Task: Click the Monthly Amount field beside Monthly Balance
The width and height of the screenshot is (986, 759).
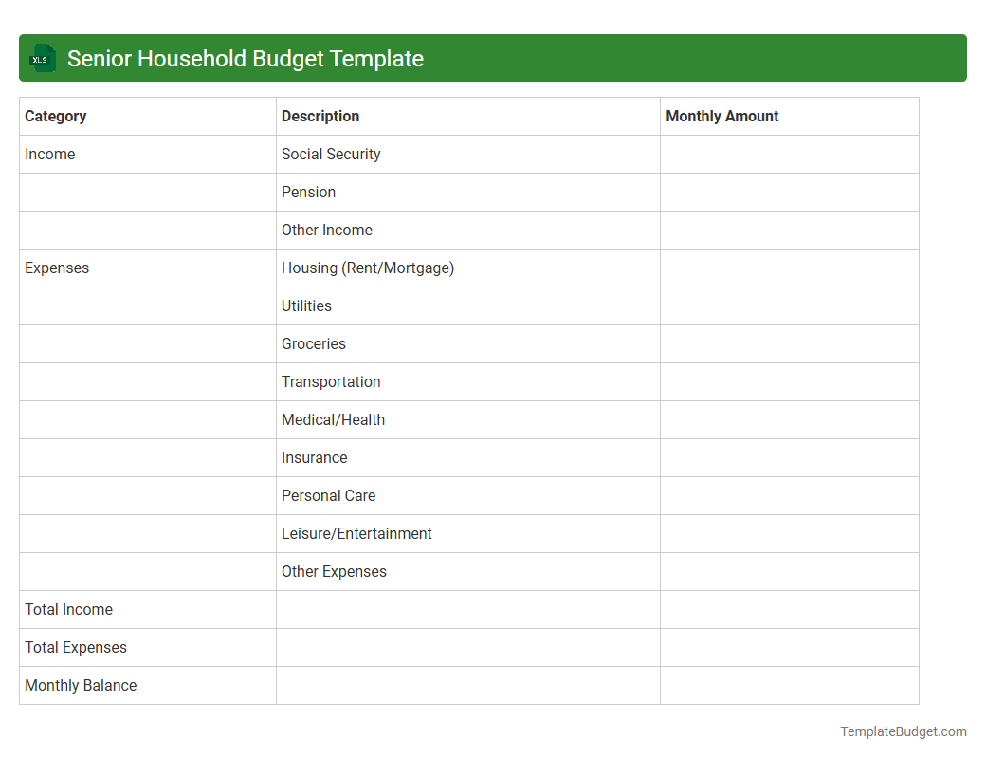Action: pos(789,685)
